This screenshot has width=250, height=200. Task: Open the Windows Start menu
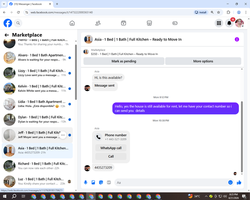(x=4, y=196)
